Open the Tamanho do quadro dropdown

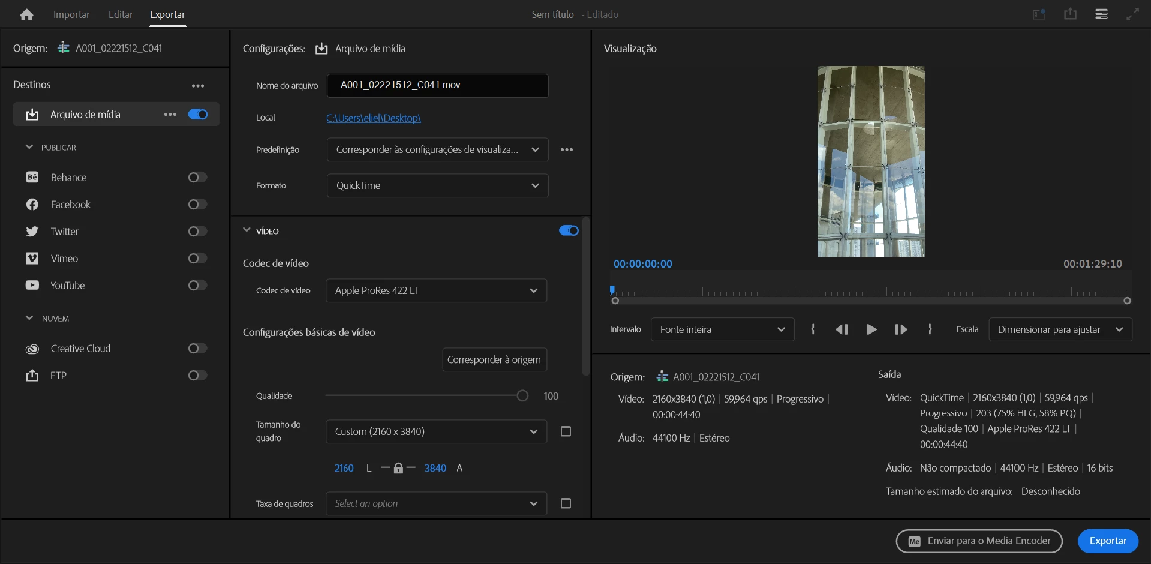coord(436,431)
